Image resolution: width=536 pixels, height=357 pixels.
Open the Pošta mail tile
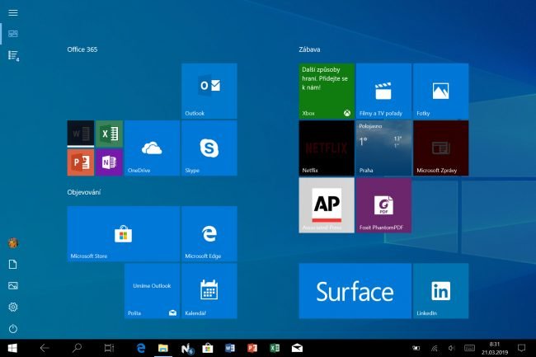[152, 291]
